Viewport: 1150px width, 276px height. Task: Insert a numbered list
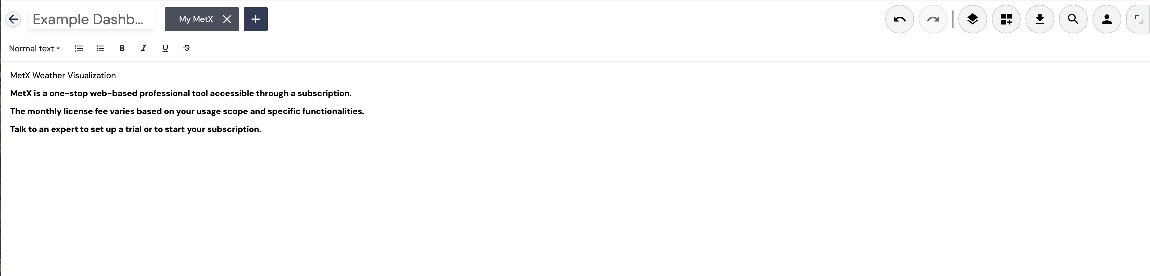tap(78, 48)
